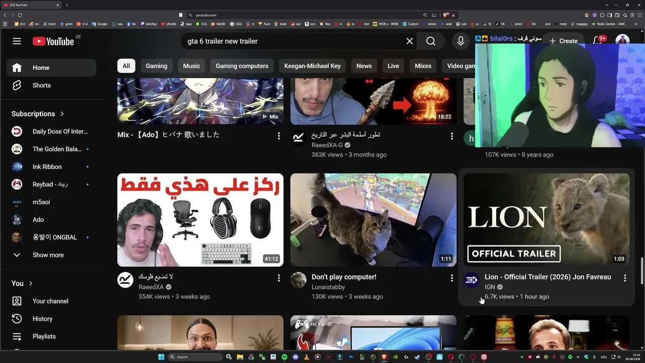645x363 pixels.
Task: Go to the YouTube logo homepage
Action: coord(53,41)
